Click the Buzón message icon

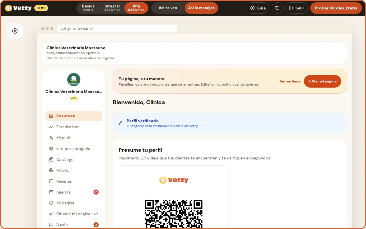(51, 225)
